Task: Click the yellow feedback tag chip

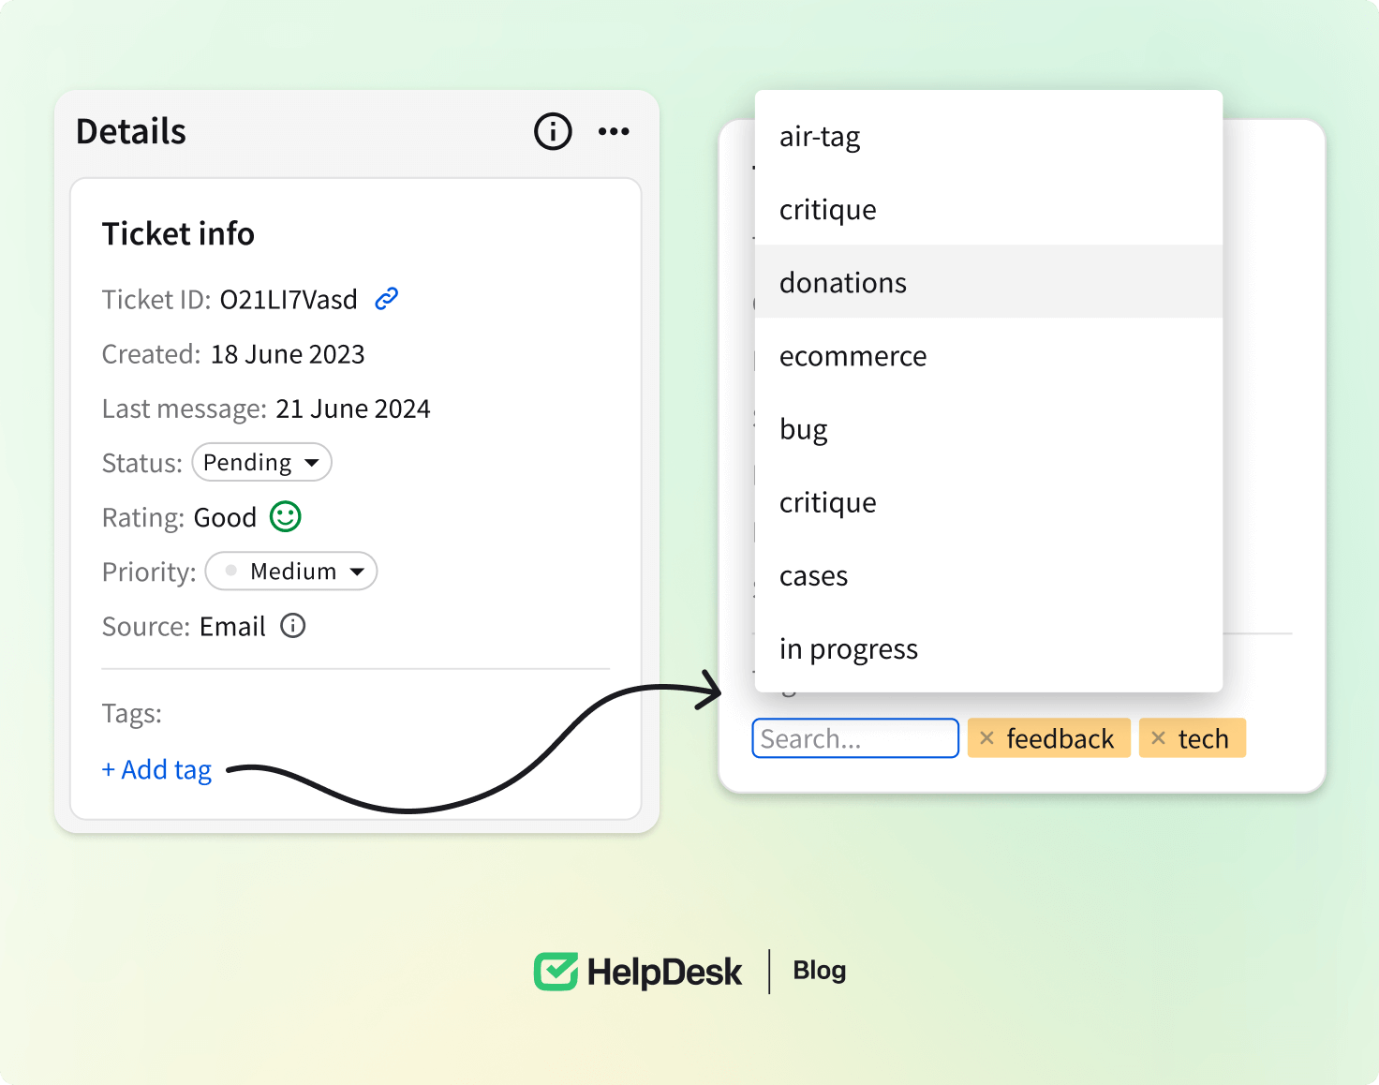Action: coord(1060,738)
